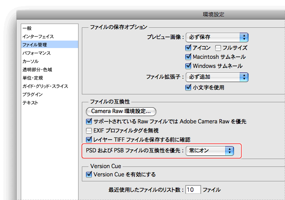Enable the フルサイズ checkbox
Image resolution: width=285 pixels, height=200 pixels.
218,48
